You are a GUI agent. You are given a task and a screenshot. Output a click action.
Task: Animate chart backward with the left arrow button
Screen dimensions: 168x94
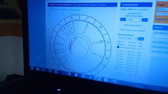[123, 19]
